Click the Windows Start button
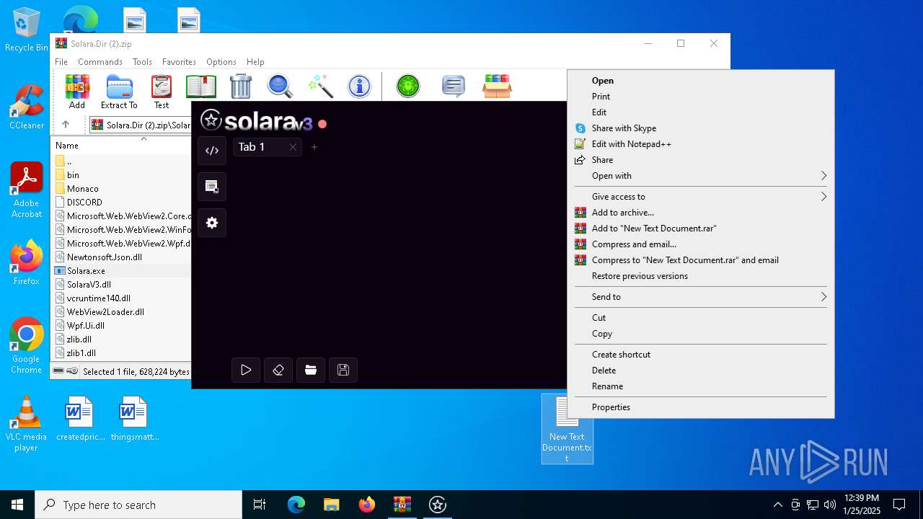This screenshot has height=519, width=923. [17, 505]
